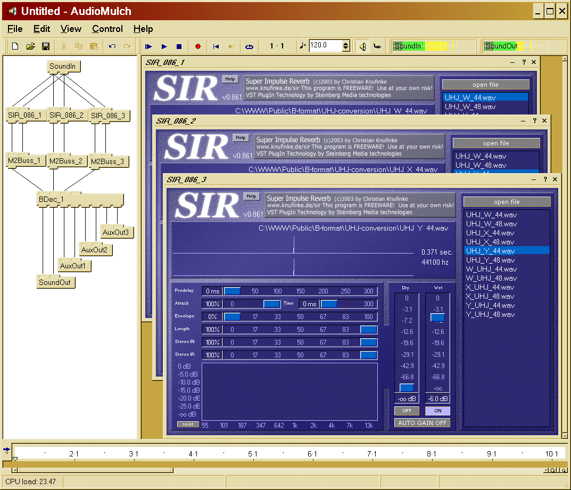
Task: Toggle the AUTO GAIN OFF button
Action: 422,423
